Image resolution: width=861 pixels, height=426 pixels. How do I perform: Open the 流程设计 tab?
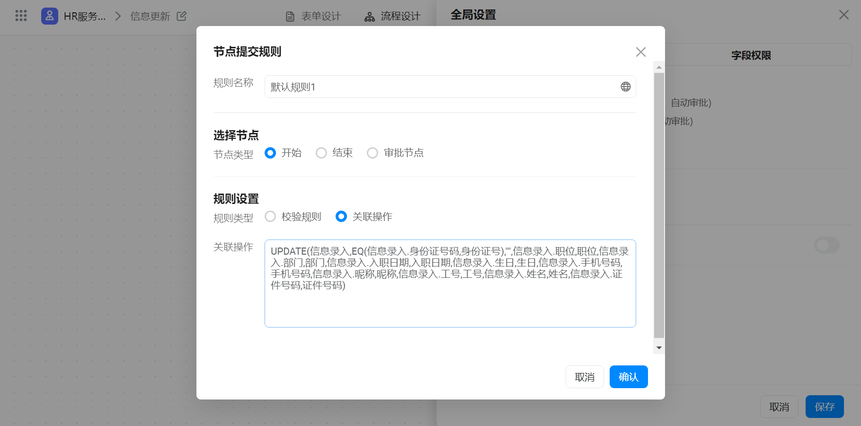pyautogui.click(x=392, y=17)
